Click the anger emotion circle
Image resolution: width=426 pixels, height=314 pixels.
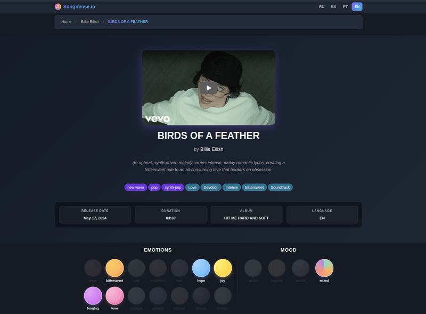pos(93,268)
